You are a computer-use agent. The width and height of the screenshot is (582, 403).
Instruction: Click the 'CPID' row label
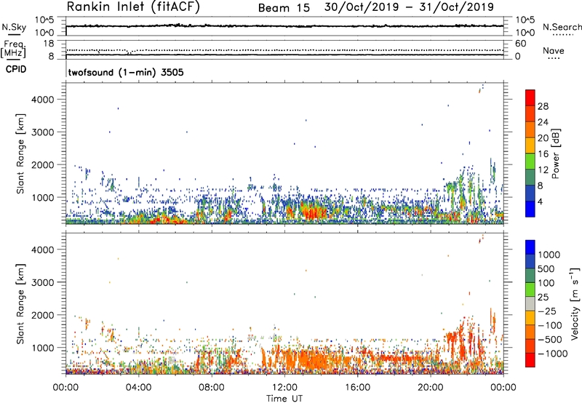click(x=16, y=69)
